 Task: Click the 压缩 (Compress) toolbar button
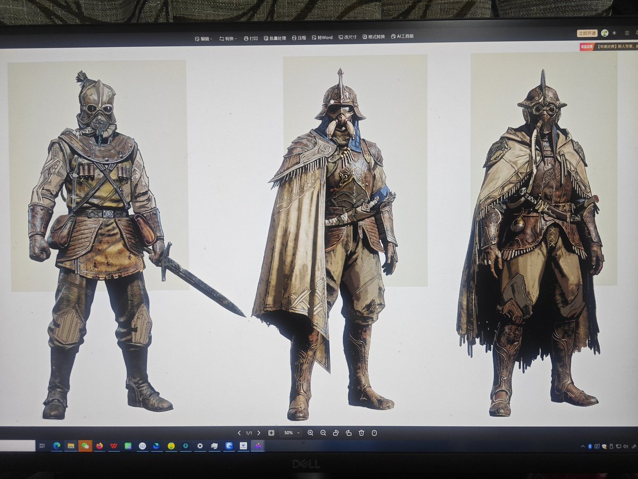299,38
